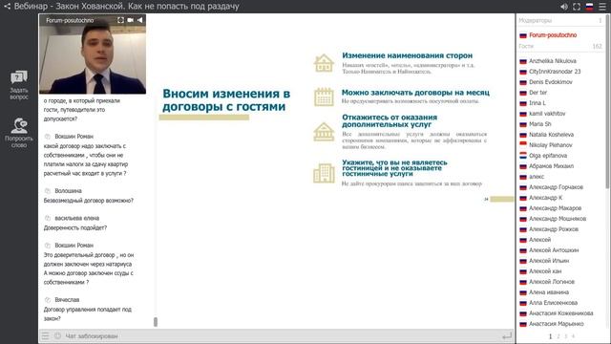This screenshot has height=344, width=611.
Task: Click the send arrow icon in chat bar
Action: coord(507,335)
